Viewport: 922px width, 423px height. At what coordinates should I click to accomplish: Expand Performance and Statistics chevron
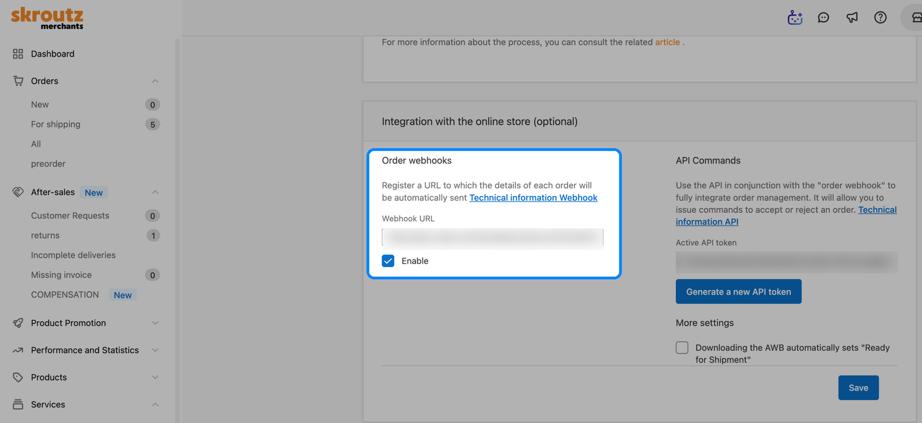(x=155, y=350)
